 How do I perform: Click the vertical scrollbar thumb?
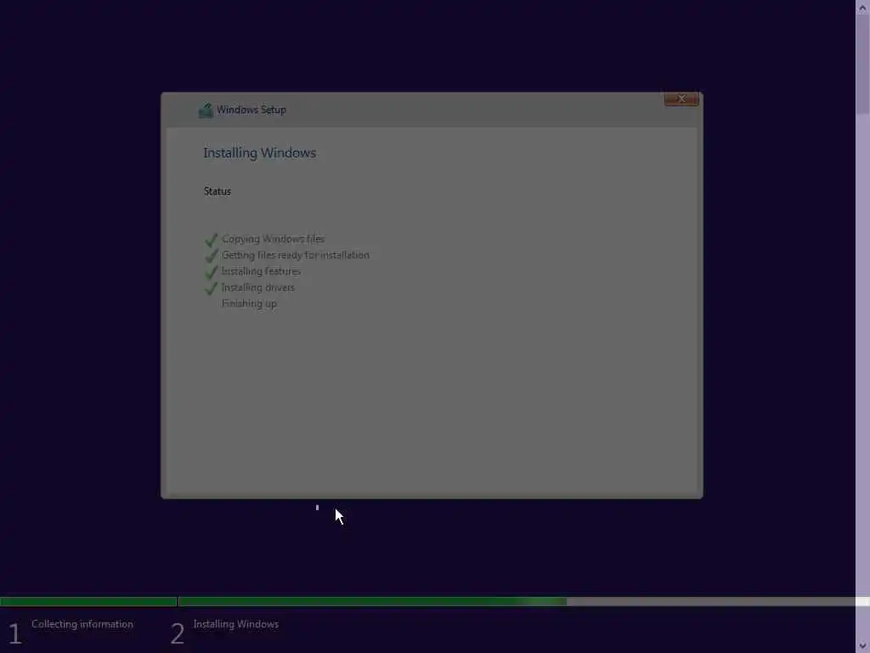coord(863,65)
